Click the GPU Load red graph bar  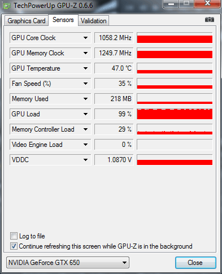(x=175, y=114)
